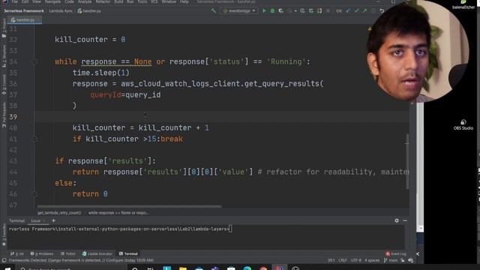480x270 pixels.
Task: Click the 'kill_counter = 0' code line
Action: (x=90, y=40)
